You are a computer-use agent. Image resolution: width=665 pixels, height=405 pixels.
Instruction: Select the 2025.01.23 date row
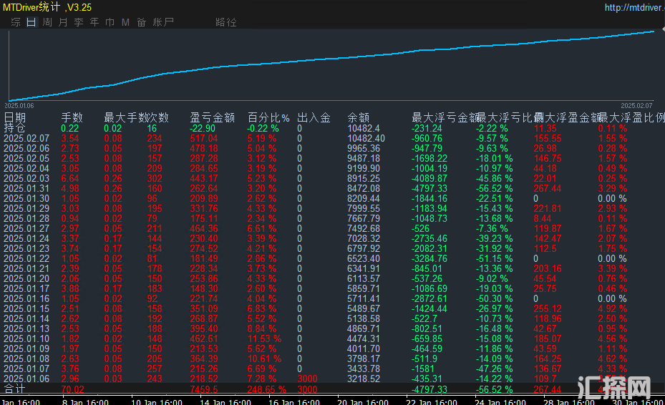click(332, 248)
